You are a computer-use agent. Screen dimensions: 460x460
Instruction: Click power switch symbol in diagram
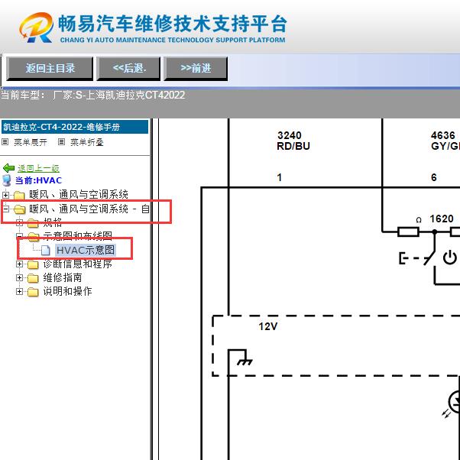(x=449, y=258)
